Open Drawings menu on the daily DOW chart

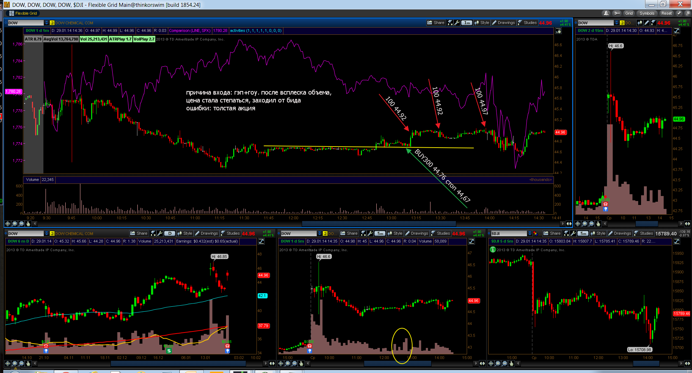point(207,233)
